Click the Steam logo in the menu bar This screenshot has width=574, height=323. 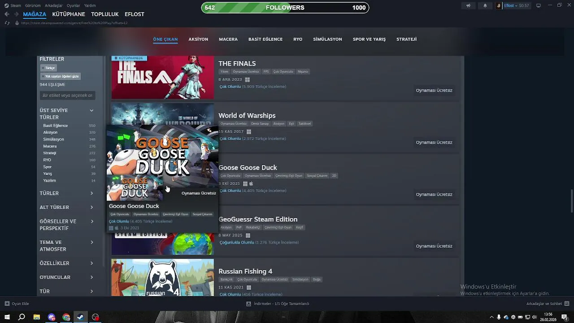click(x=6, y=5)
